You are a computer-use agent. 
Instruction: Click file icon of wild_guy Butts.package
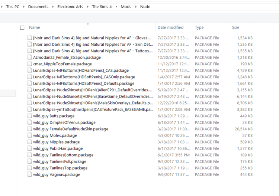(29, 116)
